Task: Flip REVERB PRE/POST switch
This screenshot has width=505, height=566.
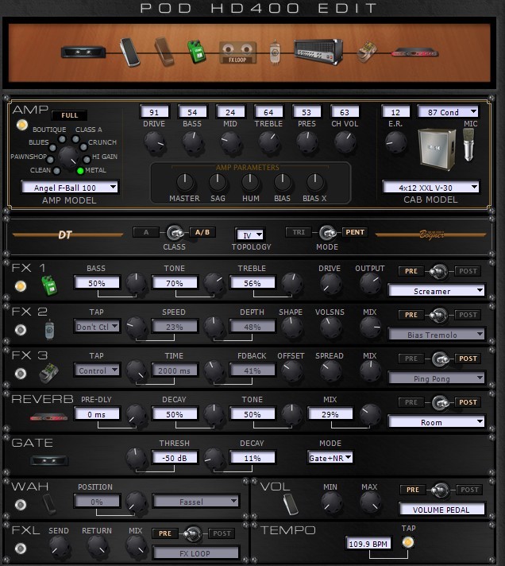Action: 441,402
